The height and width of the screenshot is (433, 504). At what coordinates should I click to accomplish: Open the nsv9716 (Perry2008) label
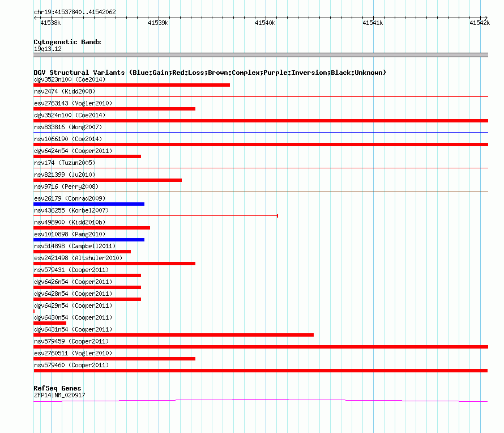click(66, 186)
